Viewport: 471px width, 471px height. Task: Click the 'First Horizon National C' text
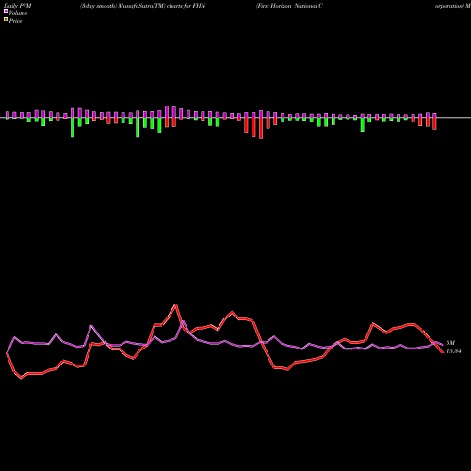289,6
